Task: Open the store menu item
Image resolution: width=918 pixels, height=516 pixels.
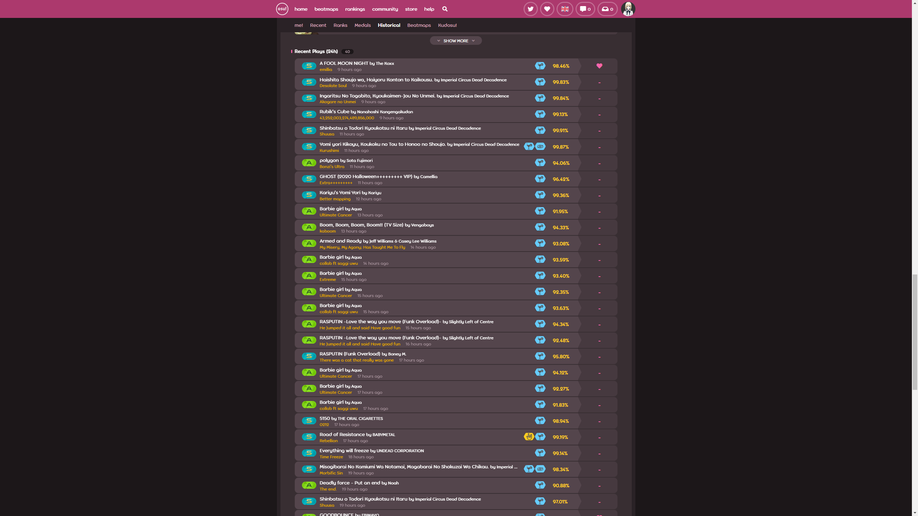Action: point(411,9)
